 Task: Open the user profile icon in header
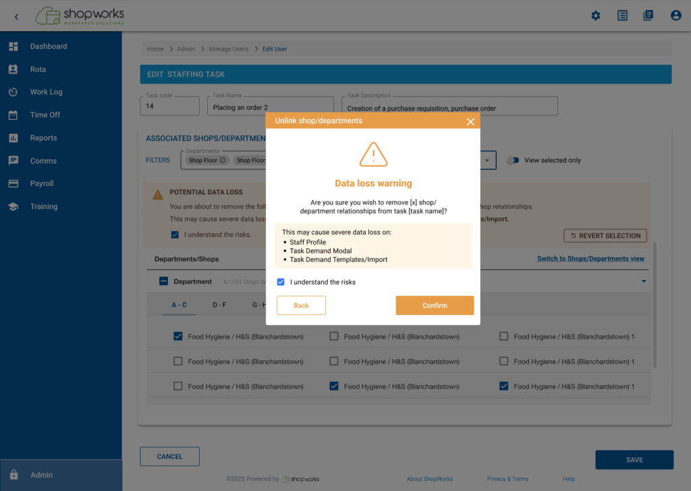[x=675, y=16]
